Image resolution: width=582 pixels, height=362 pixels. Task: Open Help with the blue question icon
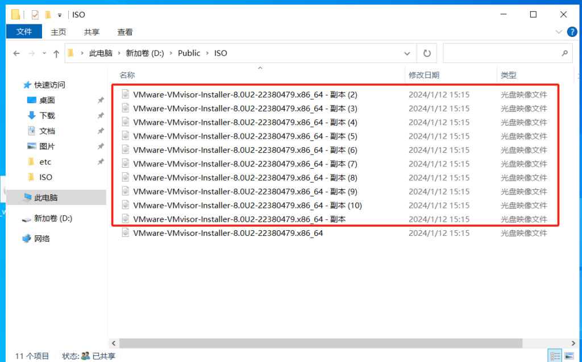tap(572, 32)
